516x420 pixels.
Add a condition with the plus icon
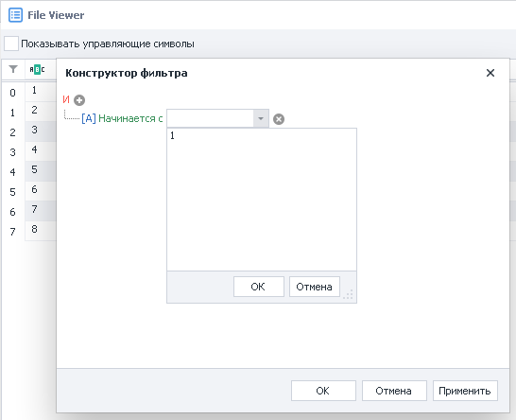[x=79, y=100]
